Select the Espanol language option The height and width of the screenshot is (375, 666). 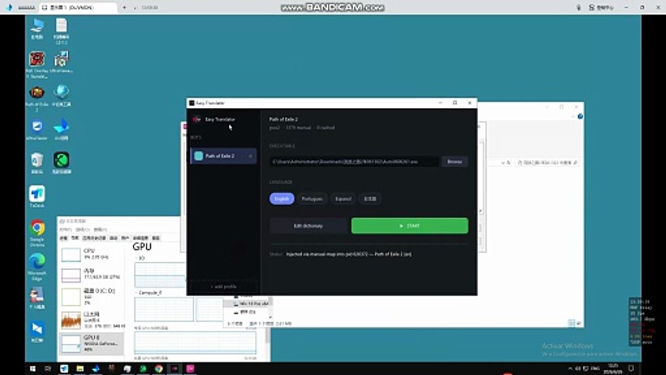[x=343, y=198]
